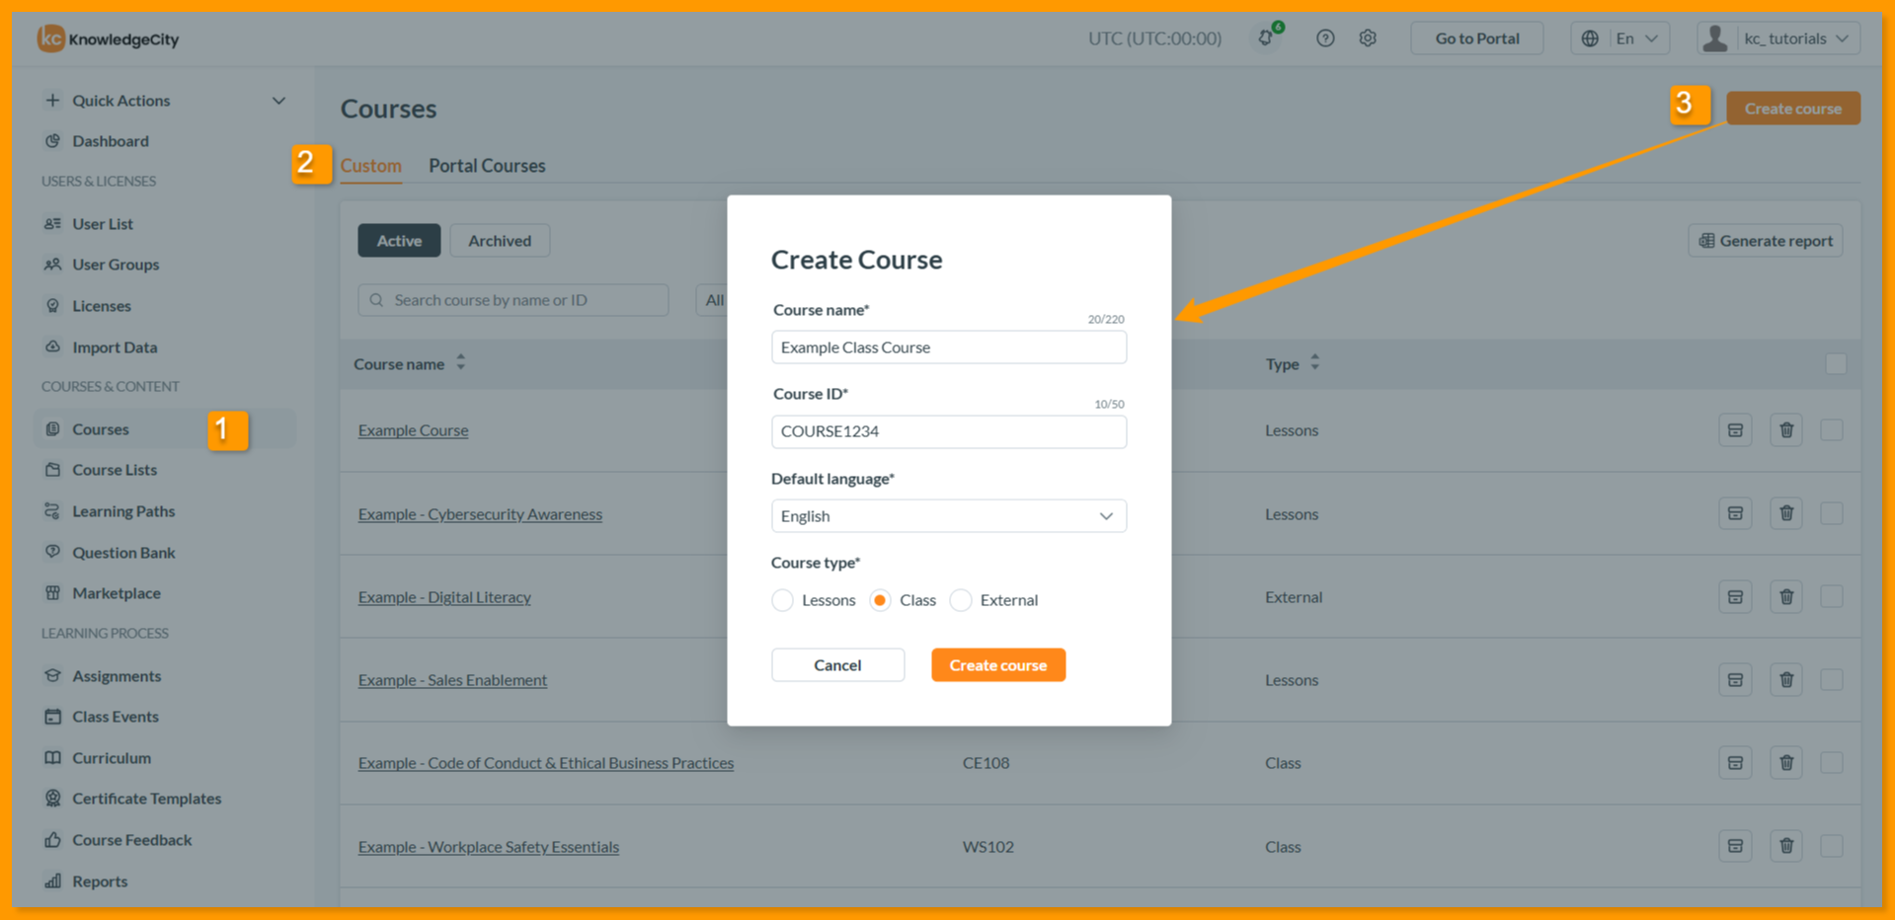
Task: Tick checkbox for Example Course row
Action: tap(1832, 430)
